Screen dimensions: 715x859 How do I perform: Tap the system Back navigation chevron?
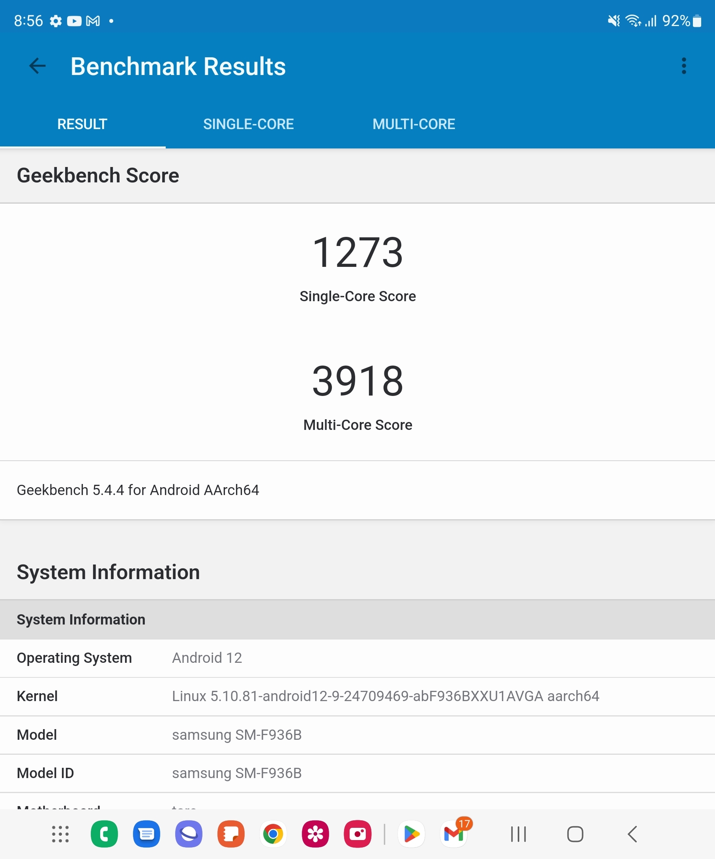(632, 834)
